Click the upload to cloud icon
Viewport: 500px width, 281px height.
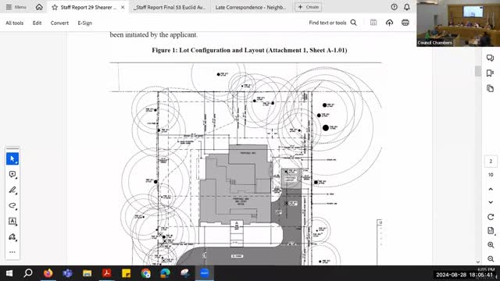coord(389,23)
